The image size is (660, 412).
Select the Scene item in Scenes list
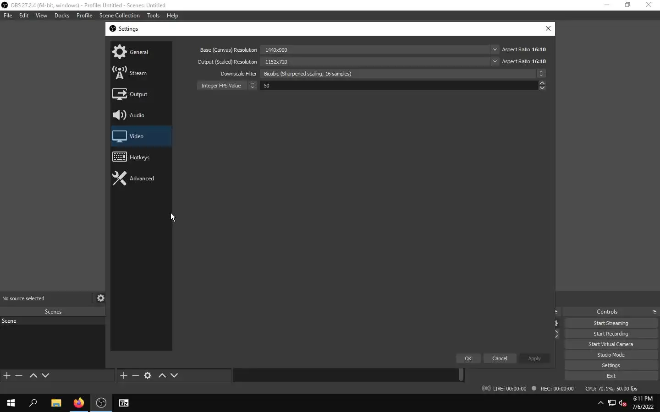[53, 321]
